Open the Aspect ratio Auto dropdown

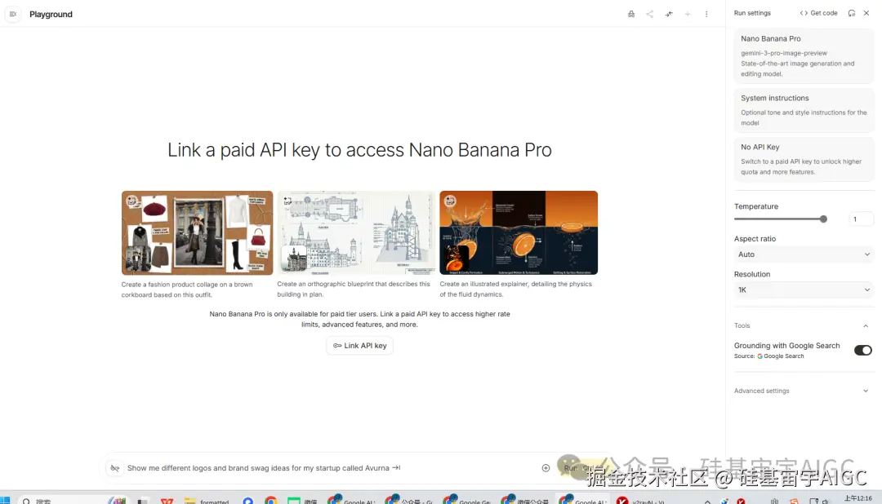pos(804,254)
